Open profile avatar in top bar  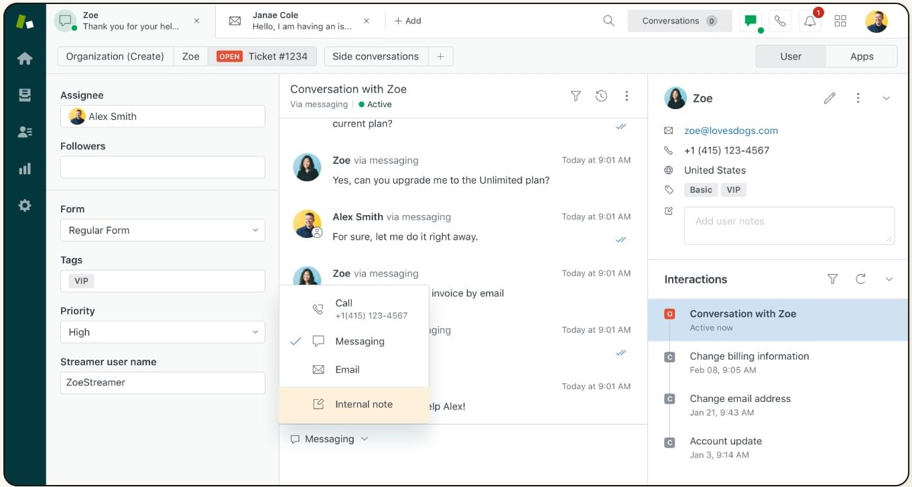(876, 21)
